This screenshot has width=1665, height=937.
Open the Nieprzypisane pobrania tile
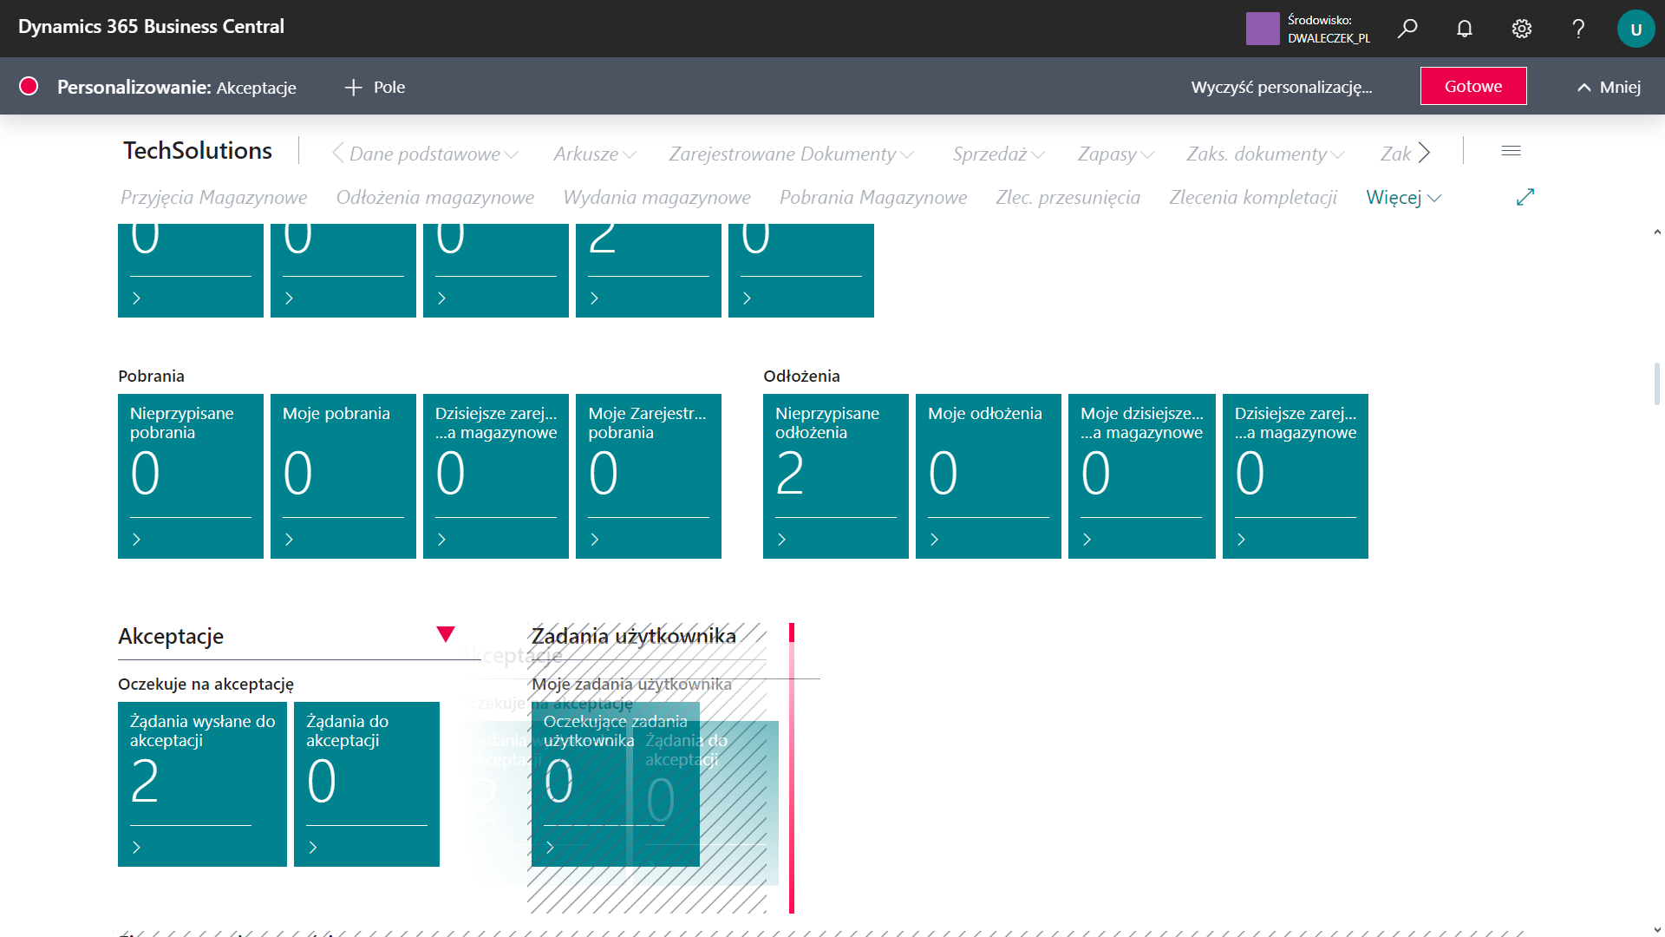pos(191,475)
